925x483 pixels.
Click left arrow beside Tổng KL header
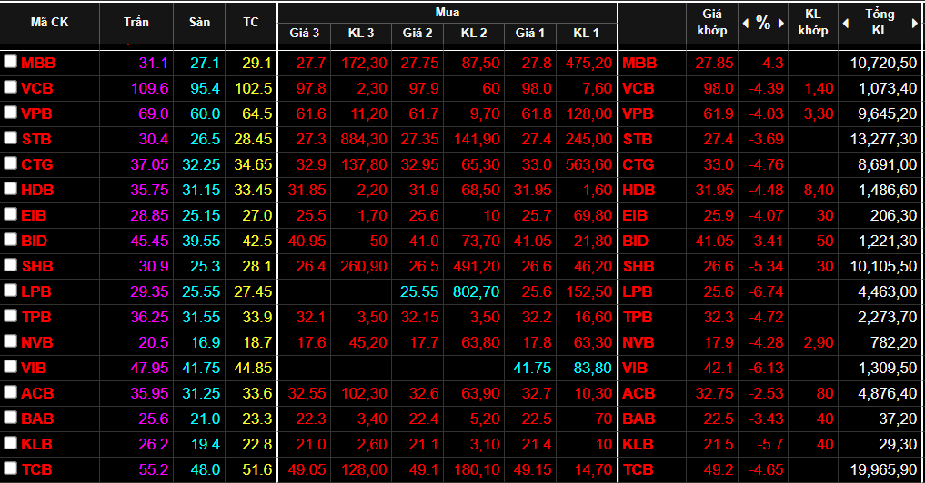point(846,23)
